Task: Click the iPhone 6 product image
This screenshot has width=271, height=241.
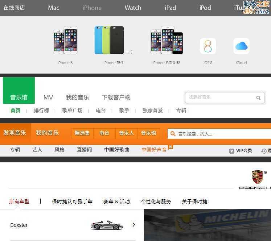Action: pos(65,40)
